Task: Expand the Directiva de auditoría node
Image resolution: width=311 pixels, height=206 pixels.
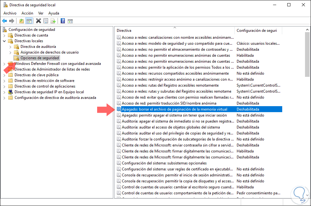Action: 10,47
